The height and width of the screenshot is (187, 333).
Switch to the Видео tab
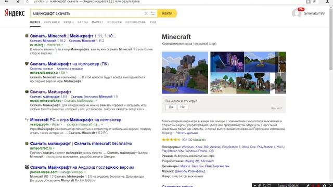click(69, 22)
